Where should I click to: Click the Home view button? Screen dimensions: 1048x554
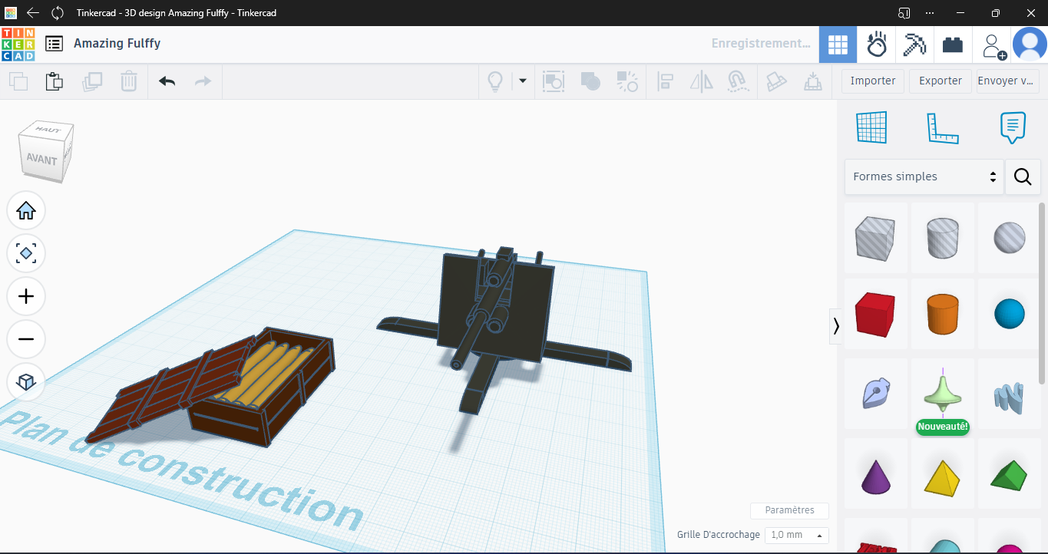[x=26, y=210]
